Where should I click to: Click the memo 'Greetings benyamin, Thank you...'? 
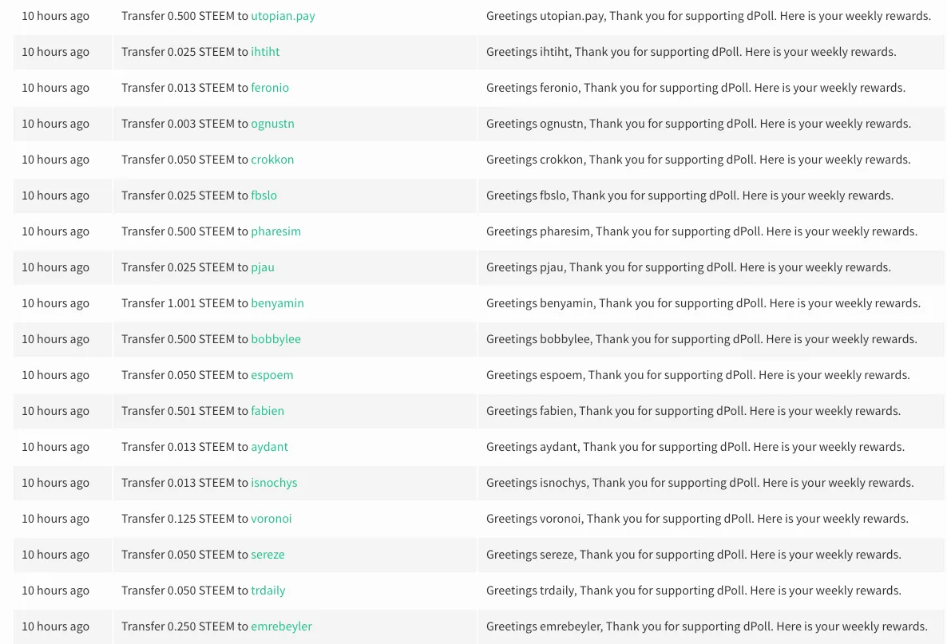703,303
